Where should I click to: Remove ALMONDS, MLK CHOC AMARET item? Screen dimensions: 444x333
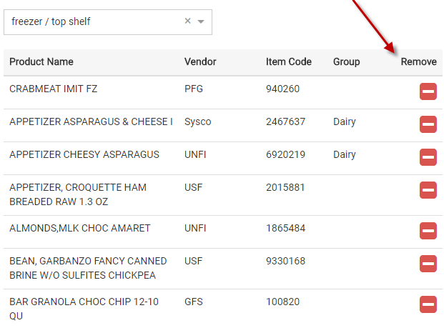click(x=428, y=231)
